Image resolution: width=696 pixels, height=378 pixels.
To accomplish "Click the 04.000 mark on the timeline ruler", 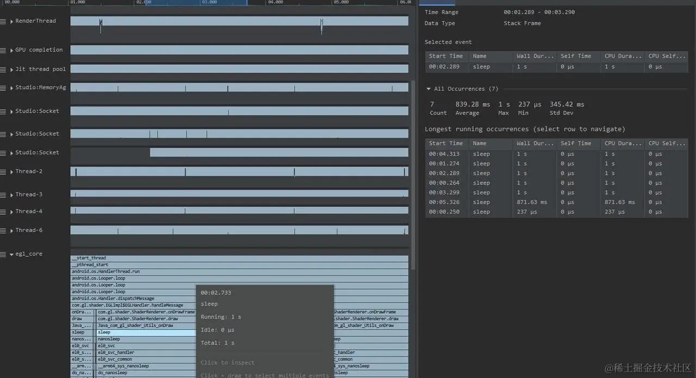I will [x=276, y=2].
